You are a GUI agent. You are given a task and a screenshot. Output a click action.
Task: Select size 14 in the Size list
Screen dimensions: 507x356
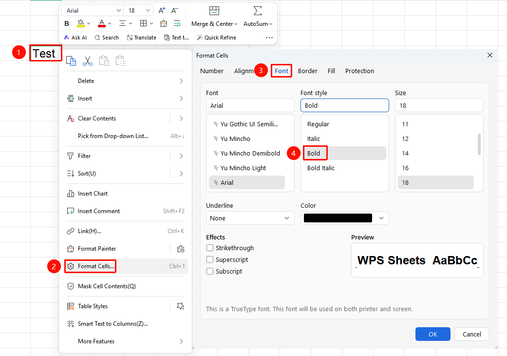click(436, 154)
